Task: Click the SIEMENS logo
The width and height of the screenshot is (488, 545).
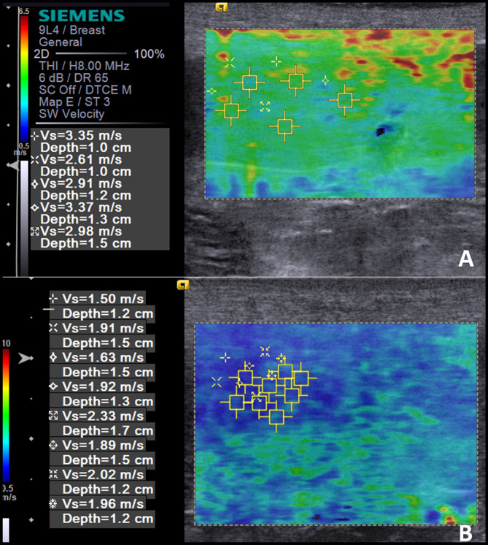Action: click(82, 16)
